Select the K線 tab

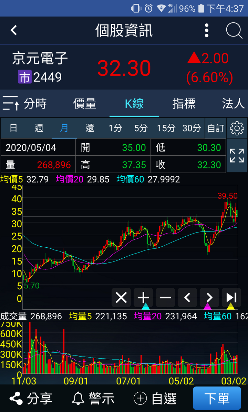pos(134,104)
